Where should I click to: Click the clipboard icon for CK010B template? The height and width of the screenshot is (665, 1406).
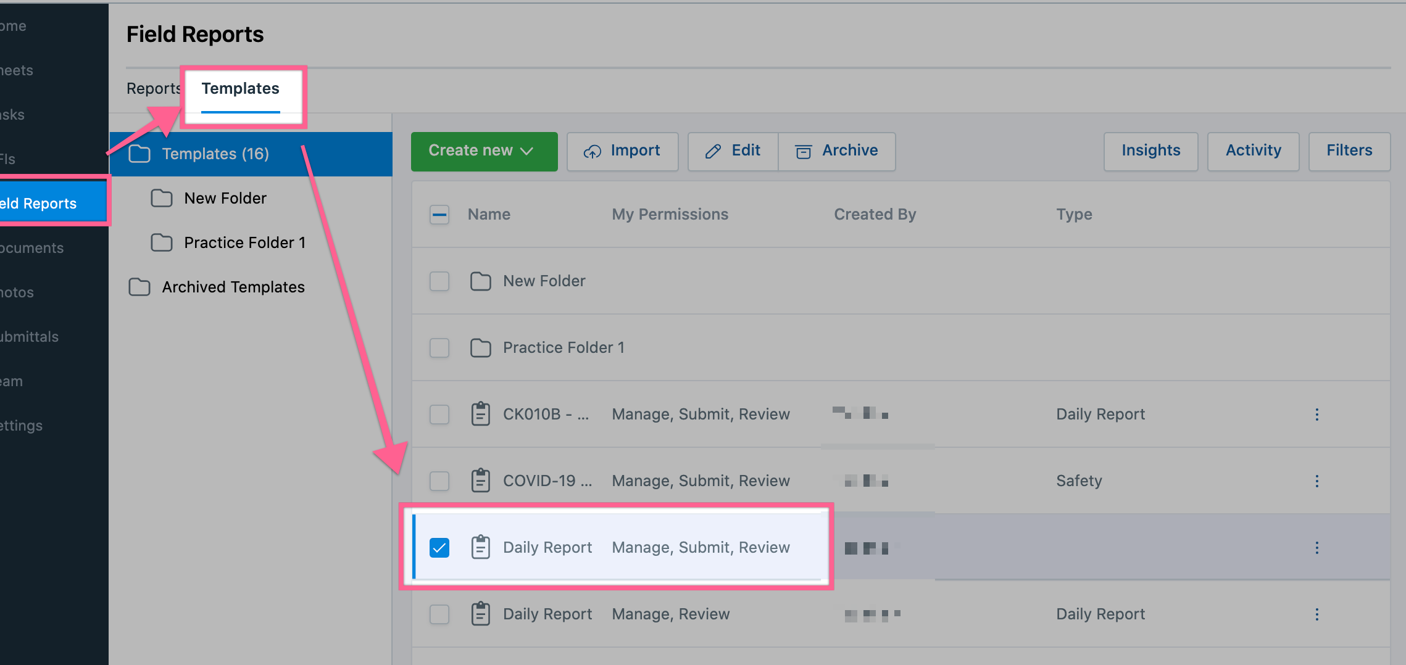(480, 414)
